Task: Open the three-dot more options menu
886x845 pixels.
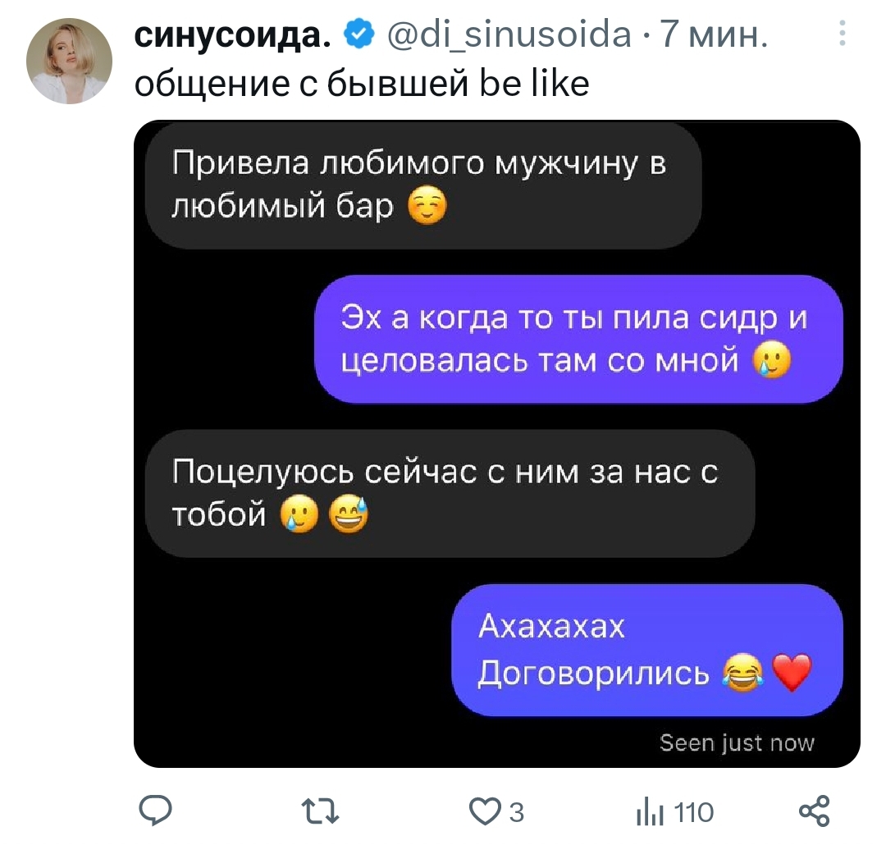Action: click(842, 35)
